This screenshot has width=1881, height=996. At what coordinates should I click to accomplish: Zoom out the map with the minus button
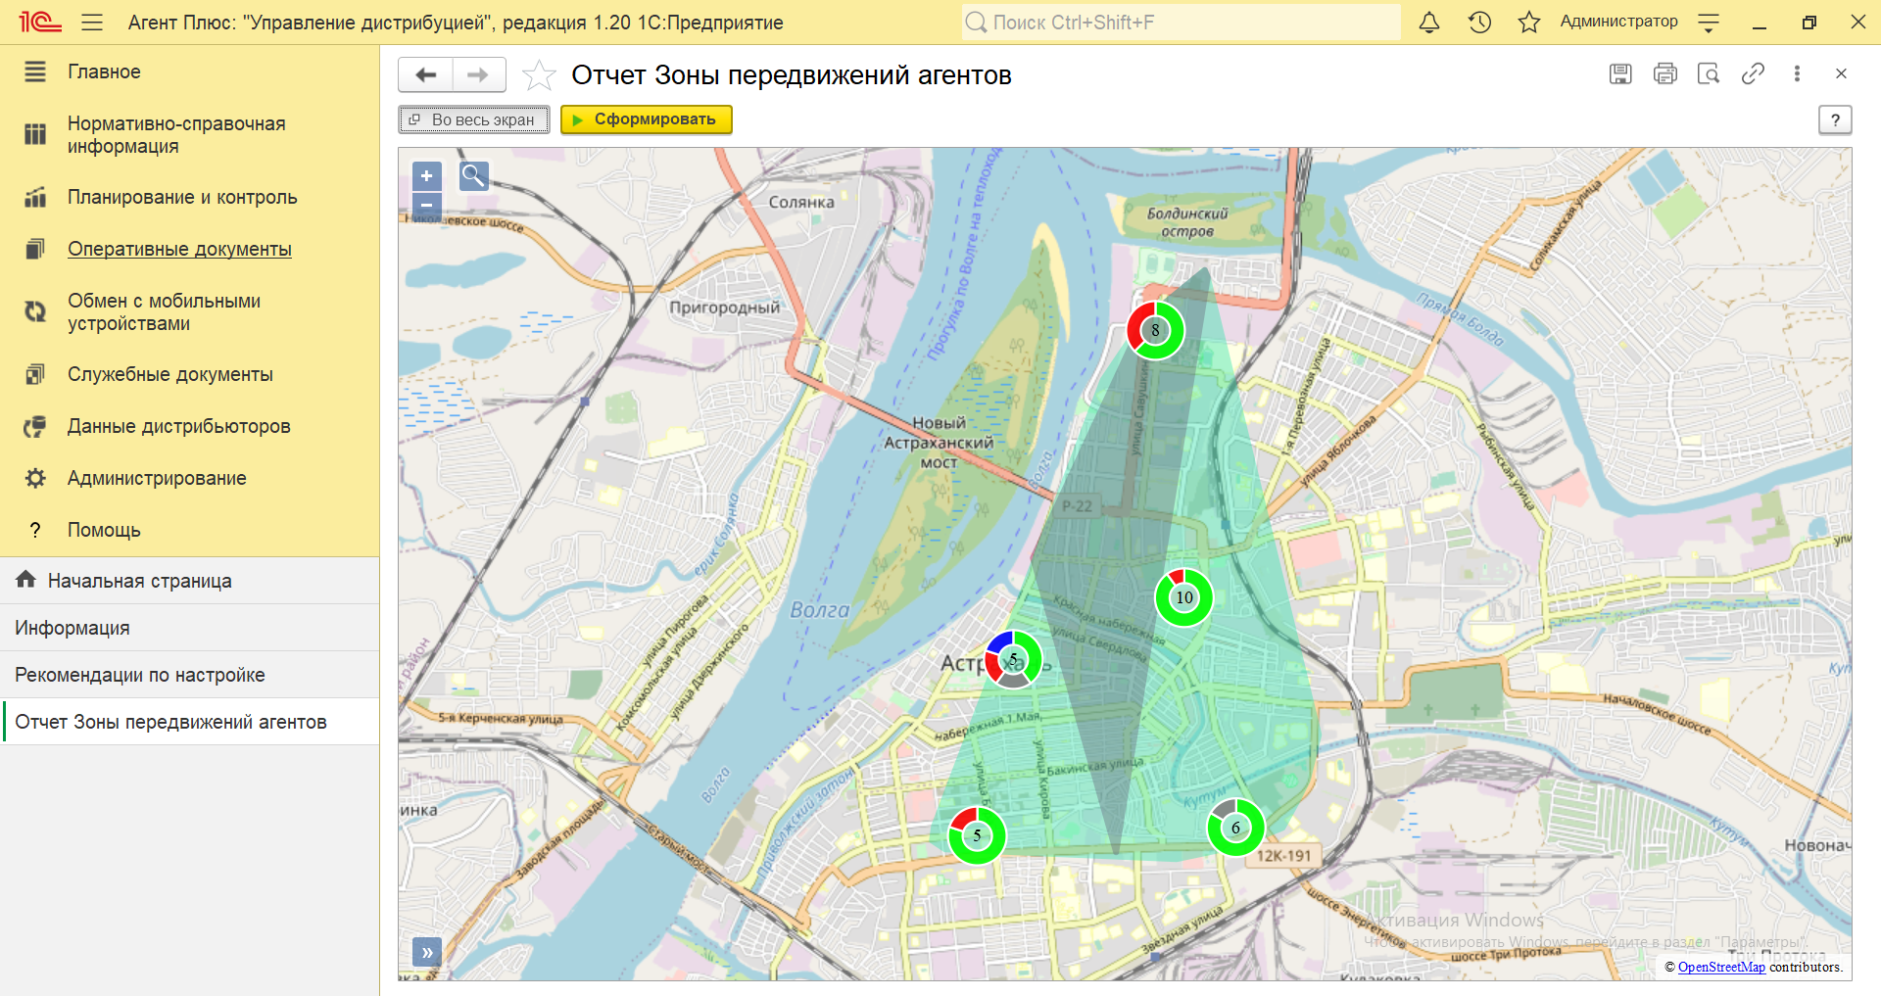[x=427, y=205]
